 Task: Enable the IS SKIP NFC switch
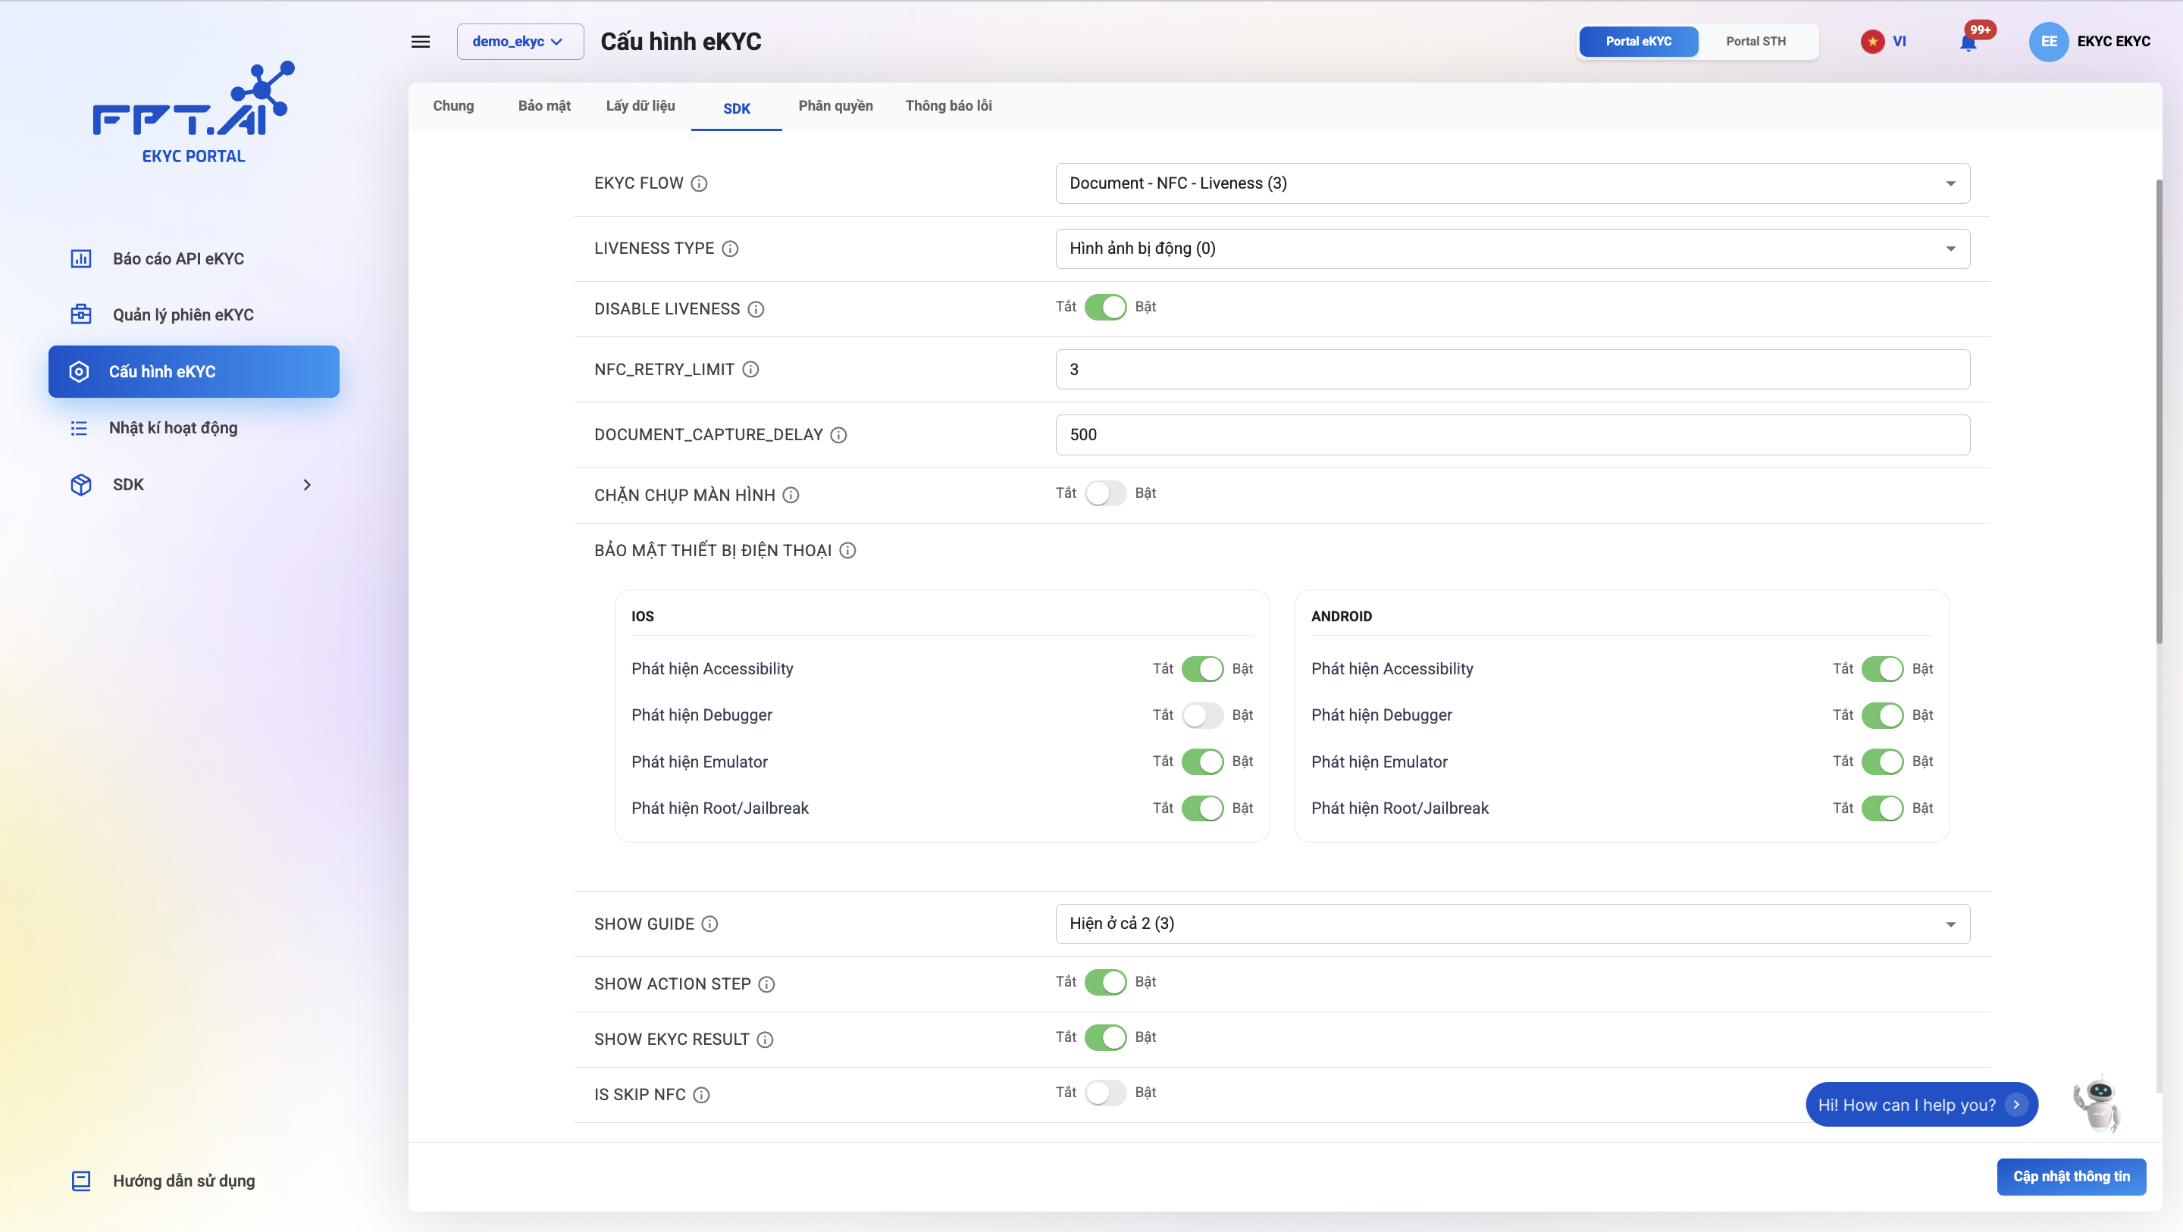point(1105,1092)
